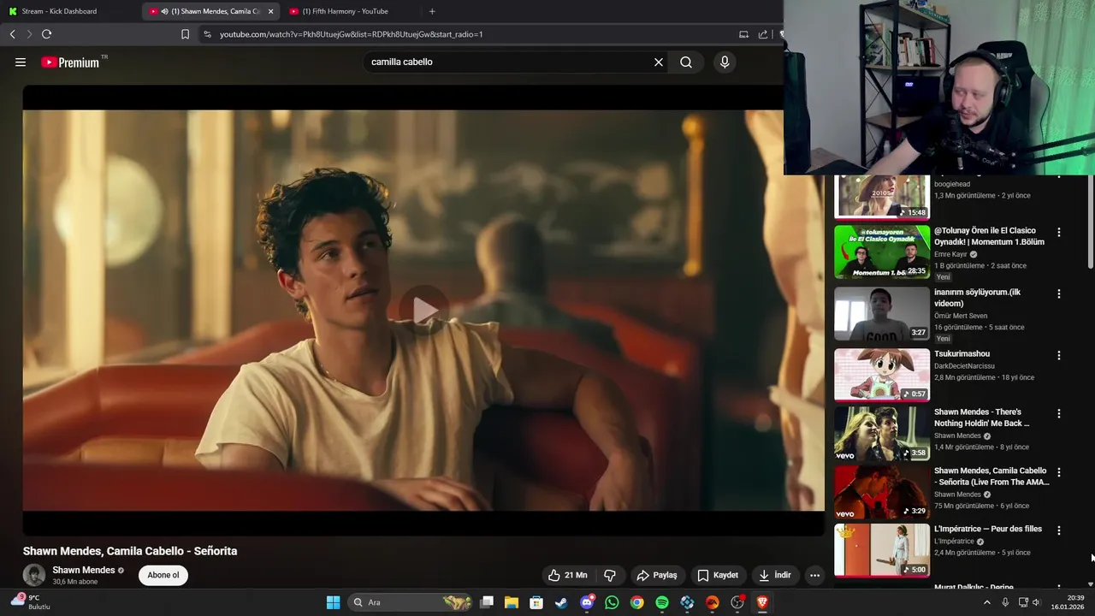Viewport: 1095px width, 616px height.
Task: Open the Emre Kayır channel name
Action: [950, 254]
